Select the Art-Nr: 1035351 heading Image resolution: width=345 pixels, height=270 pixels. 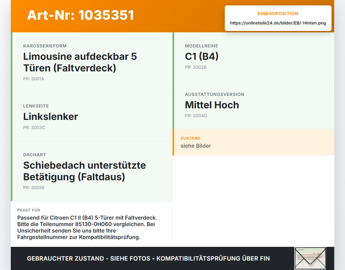(81, 15)
